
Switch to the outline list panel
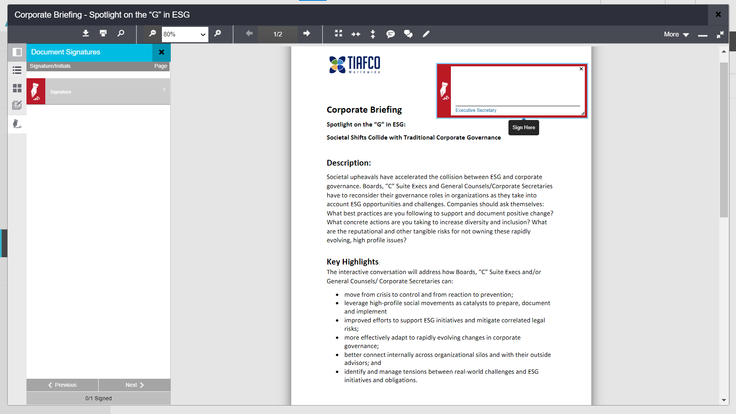pos(17,70)
